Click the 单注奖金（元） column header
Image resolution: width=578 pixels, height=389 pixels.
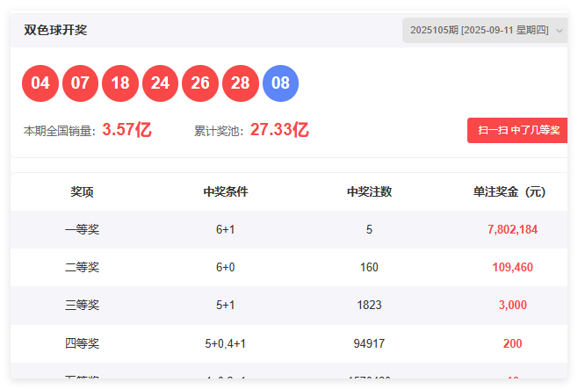pos(509,191)
